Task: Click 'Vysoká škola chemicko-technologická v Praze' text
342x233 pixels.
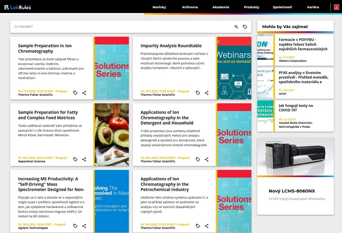Action: pos(296,125)
